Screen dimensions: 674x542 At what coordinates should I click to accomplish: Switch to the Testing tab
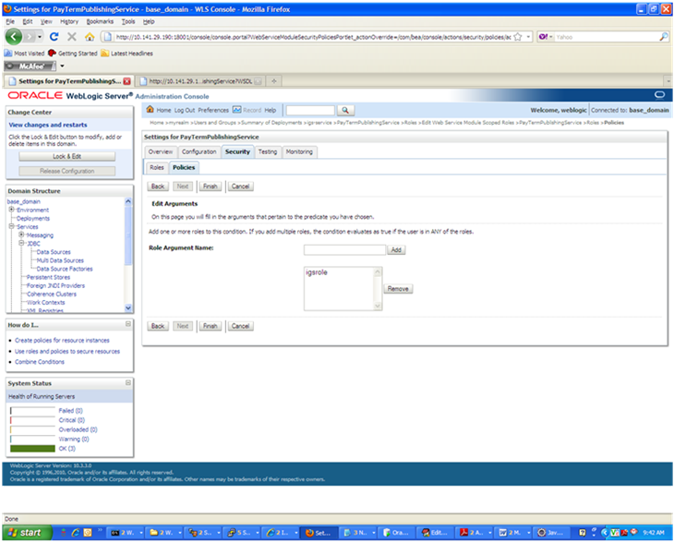[268, 151]
